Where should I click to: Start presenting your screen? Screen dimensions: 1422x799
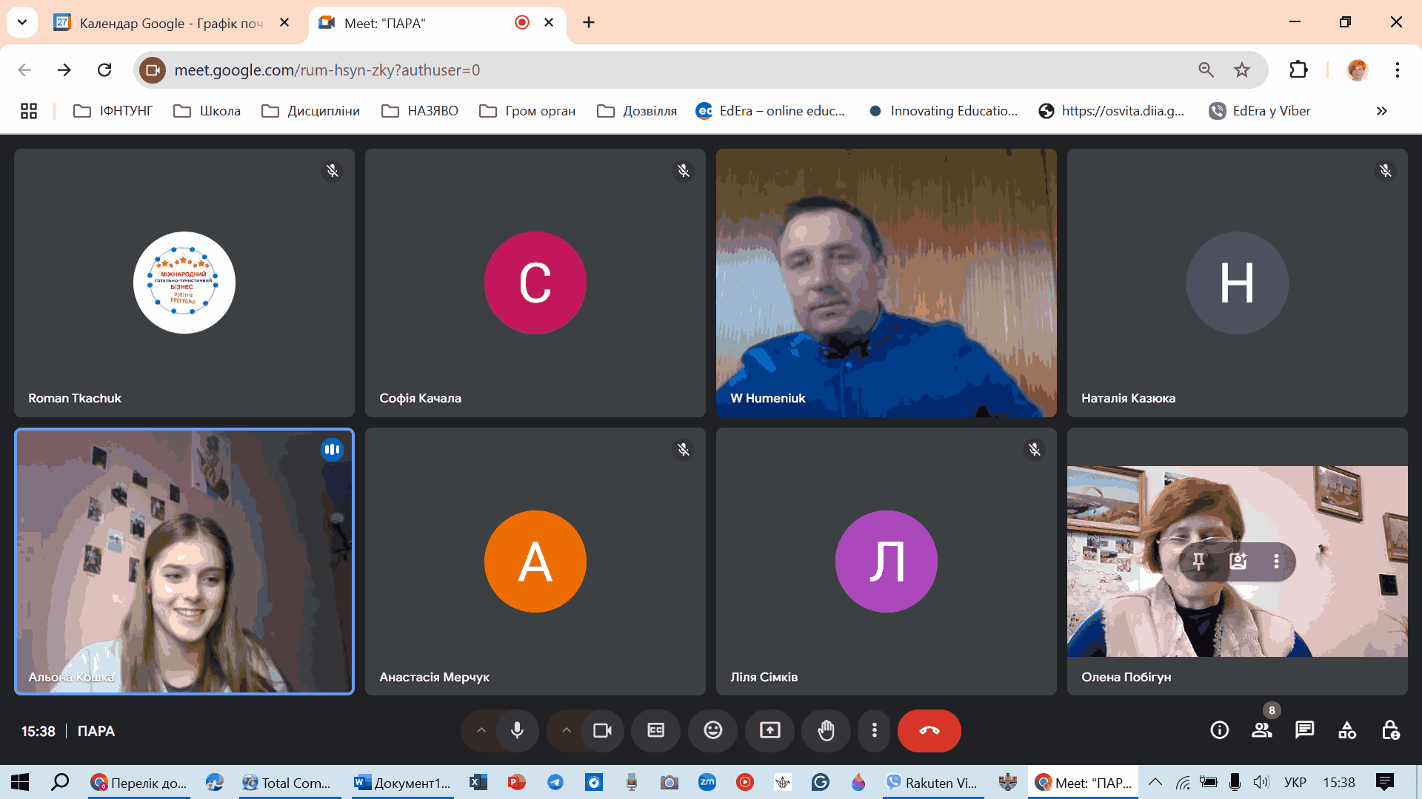coord(770,731)
